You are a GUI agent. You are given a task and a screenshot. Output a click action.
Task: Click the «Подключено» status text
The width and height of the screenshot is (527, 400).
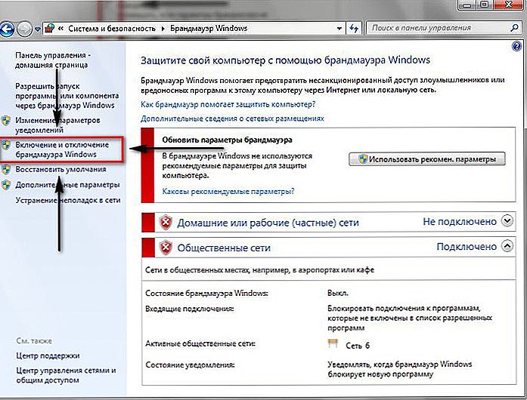point(467,247)
